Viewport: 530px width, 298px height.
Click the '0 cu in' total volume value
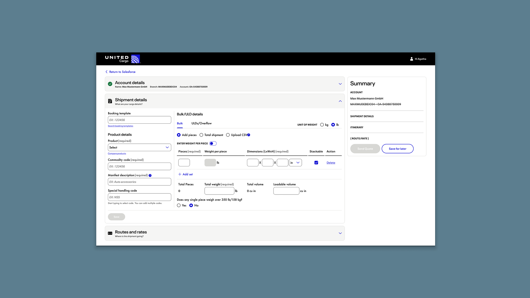251,191
